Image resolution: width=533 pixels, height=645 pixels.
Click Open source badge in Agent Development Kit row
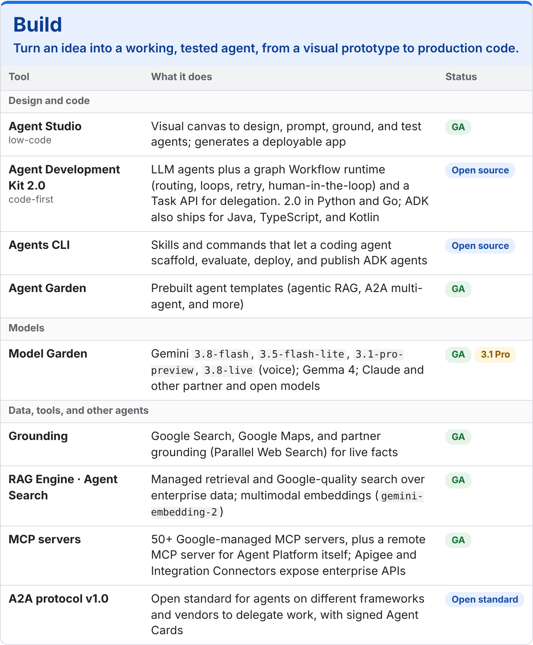480,170
